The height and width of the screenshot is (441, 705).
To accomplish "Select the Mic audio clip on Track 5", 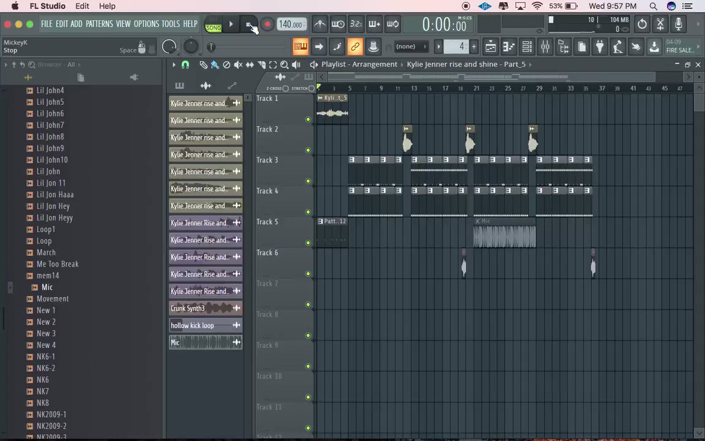I will point(504,233).
